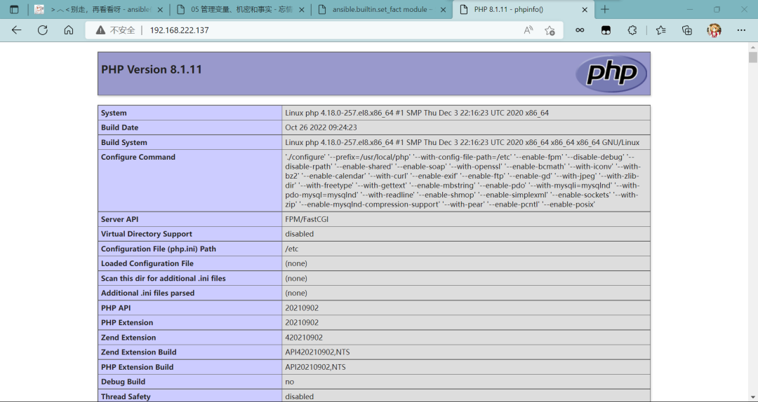Reload the phpinfo page
The image size is (758, 402).
point(42,30)
